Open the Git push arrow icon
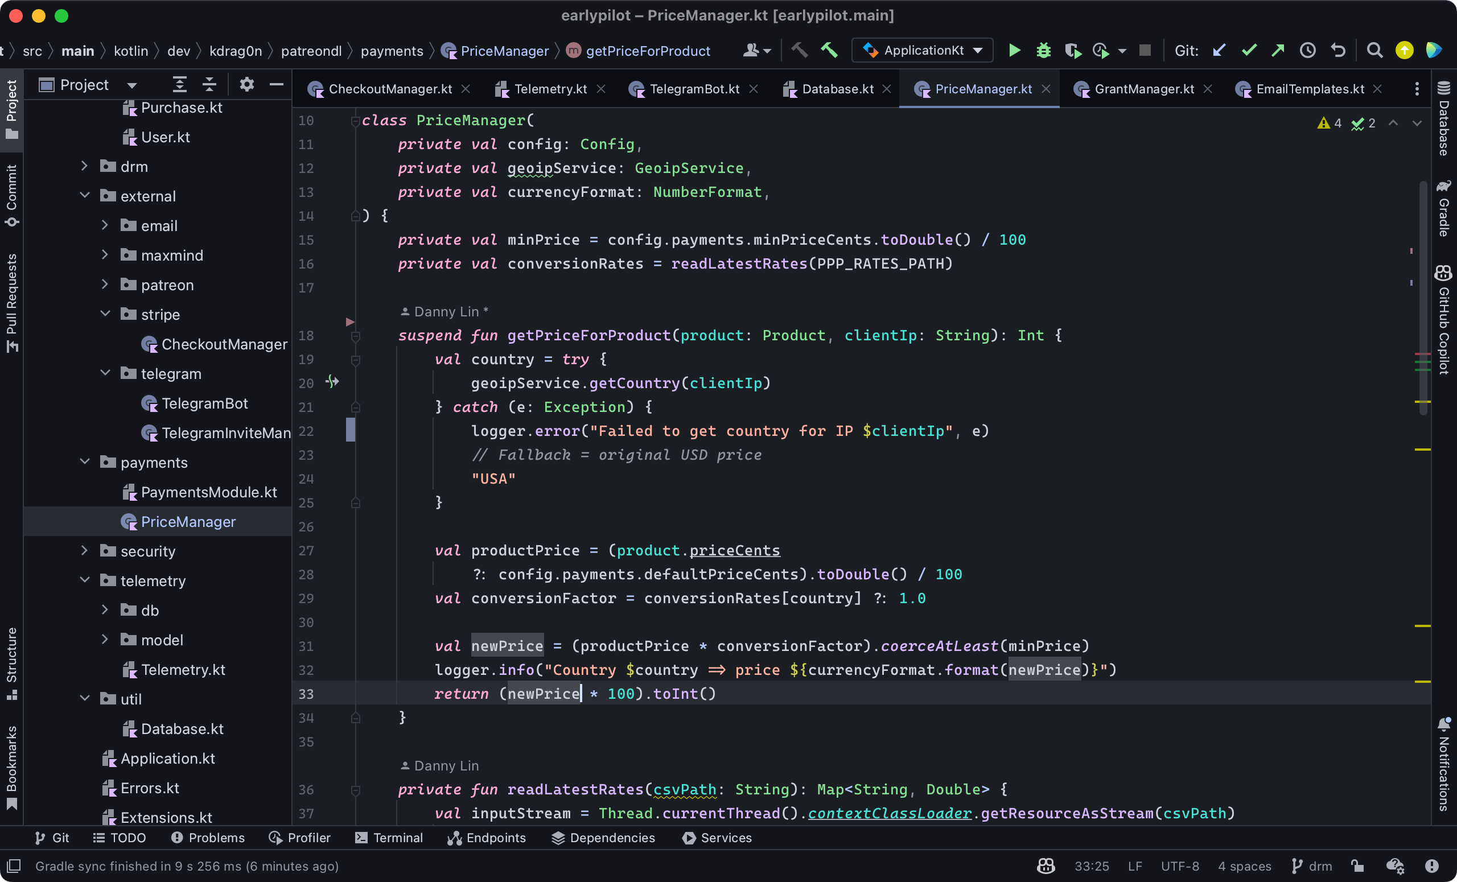This screenshot has width=1457, height=882. [x=1278, y=51]
